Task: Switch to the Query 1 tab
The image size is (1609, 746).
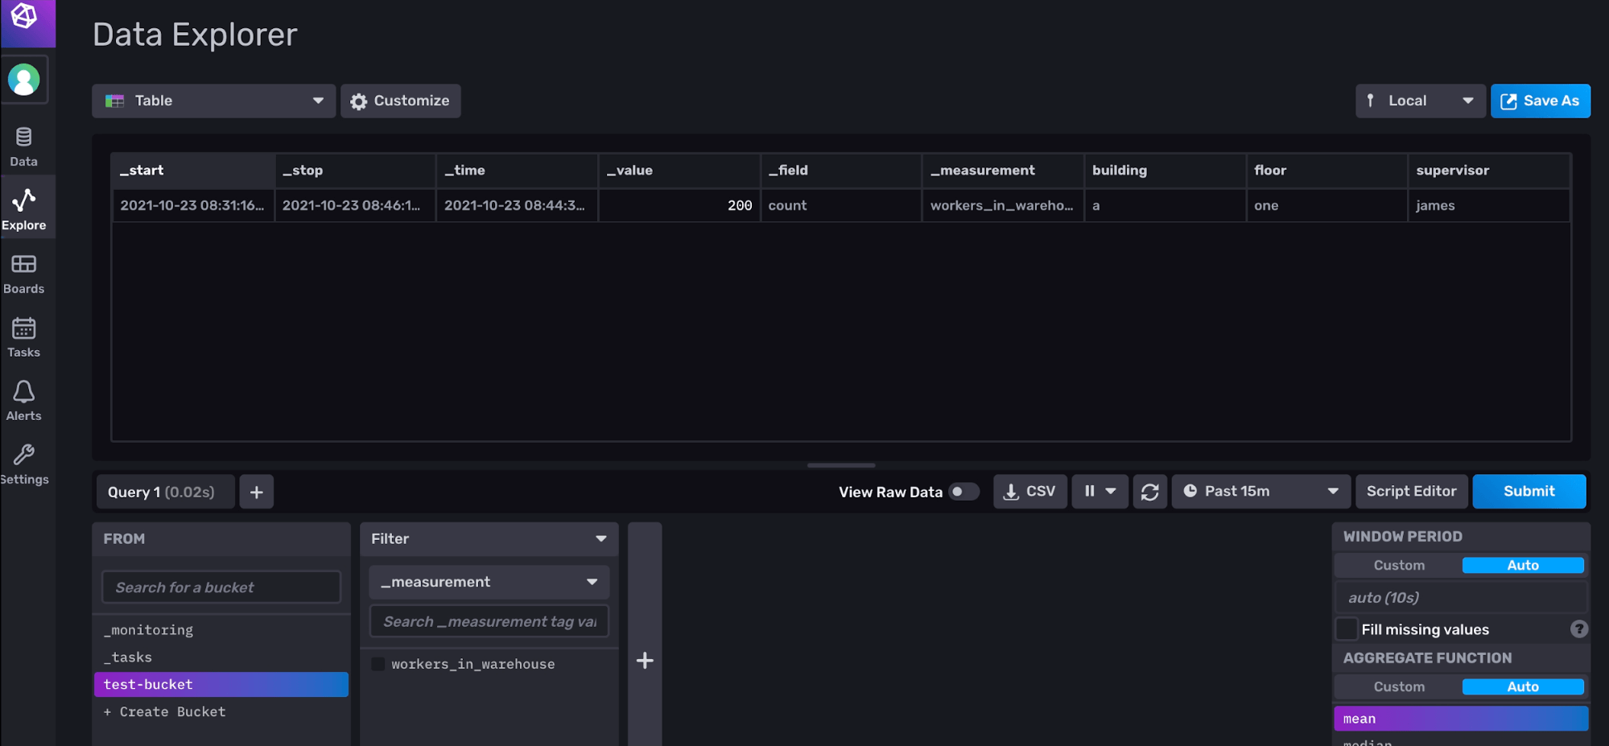Action: (x=164, y=491)
